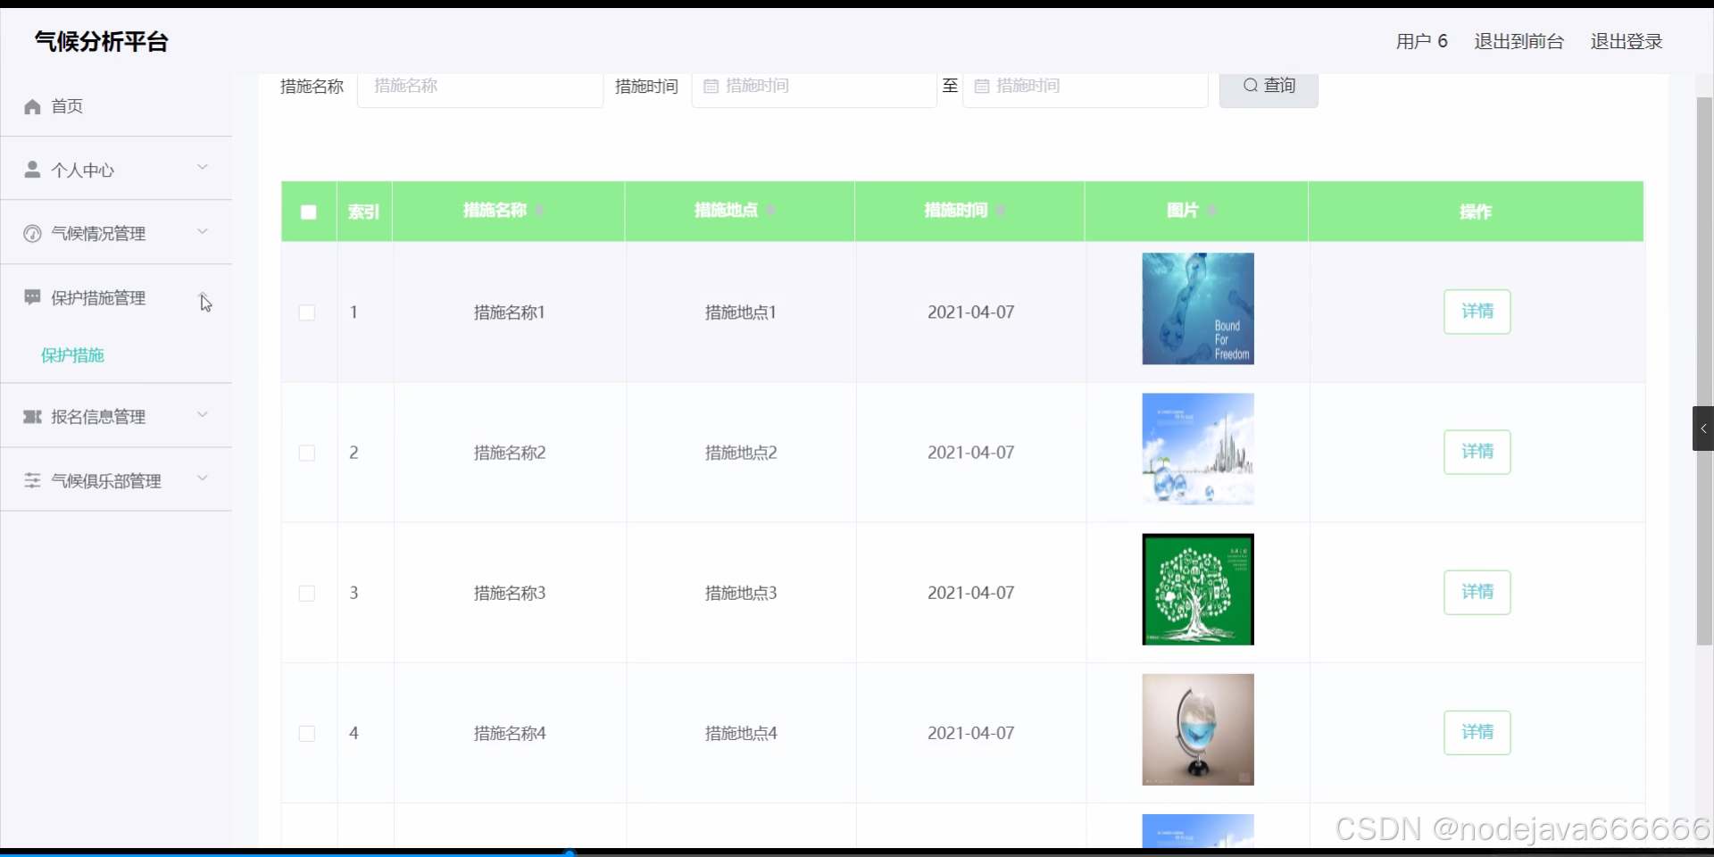Viewport: 1714px width, 857px height.
Task: Click the person icon for 个人中心
Action: click(x=32, y=170)
